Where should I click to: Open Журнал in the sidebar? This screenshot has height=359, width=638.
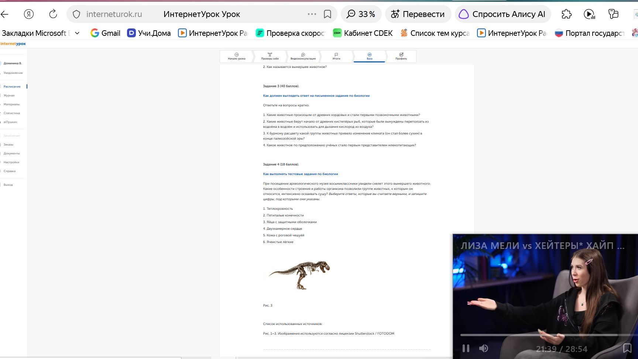[9, 95]
